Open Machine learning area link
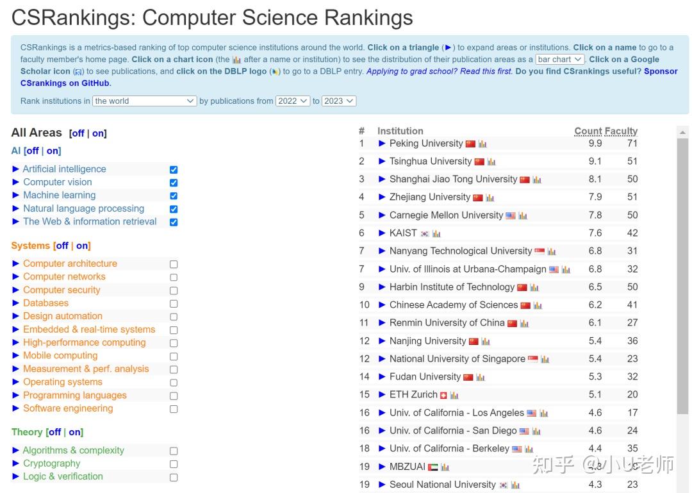This screenshot has width=692, height=493. coord(59,196)
